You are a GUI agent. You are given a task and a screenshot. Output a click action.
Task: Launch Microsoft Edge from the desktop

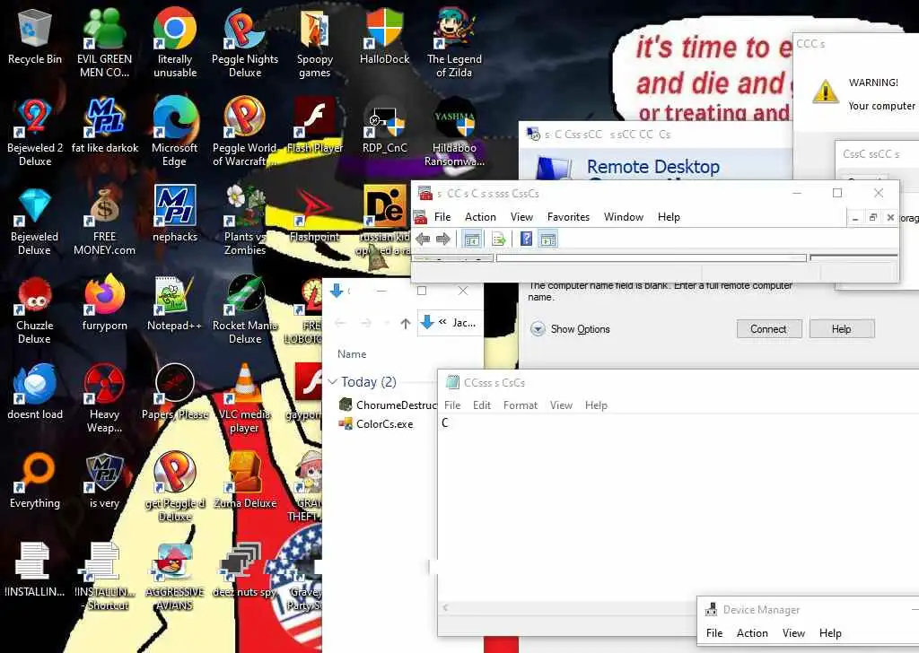pos(175,131)
